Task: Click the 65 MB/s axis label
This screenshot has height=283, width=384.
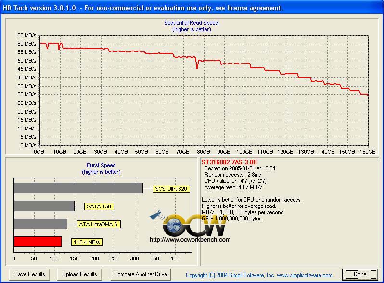Action: point(26,35)
